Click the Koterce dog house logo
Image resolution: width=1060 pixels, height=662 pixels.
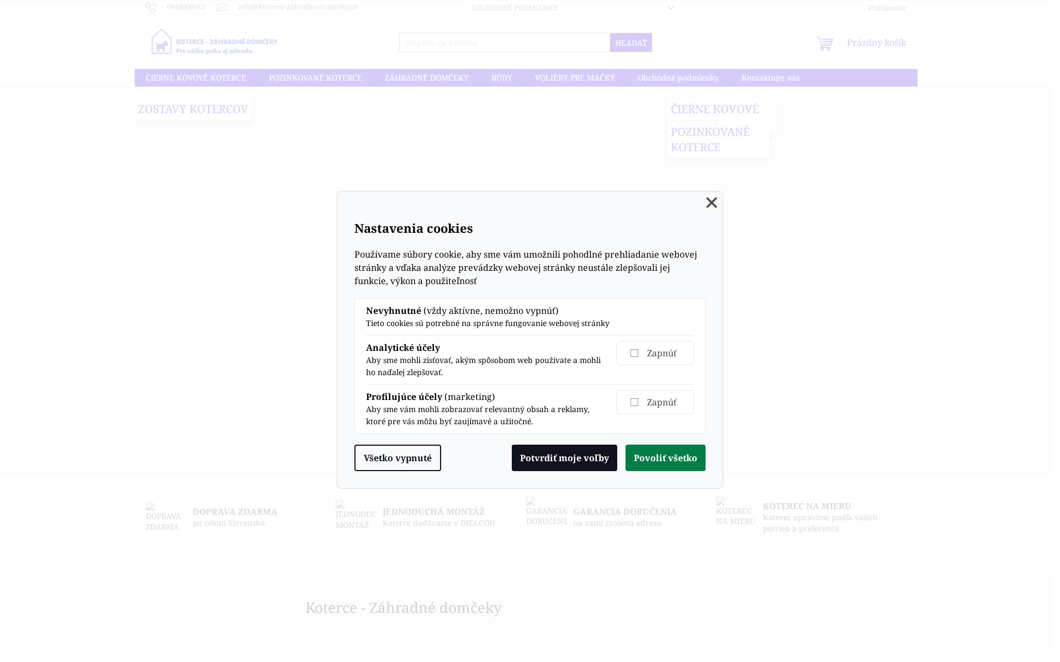[x=162, y=41]
